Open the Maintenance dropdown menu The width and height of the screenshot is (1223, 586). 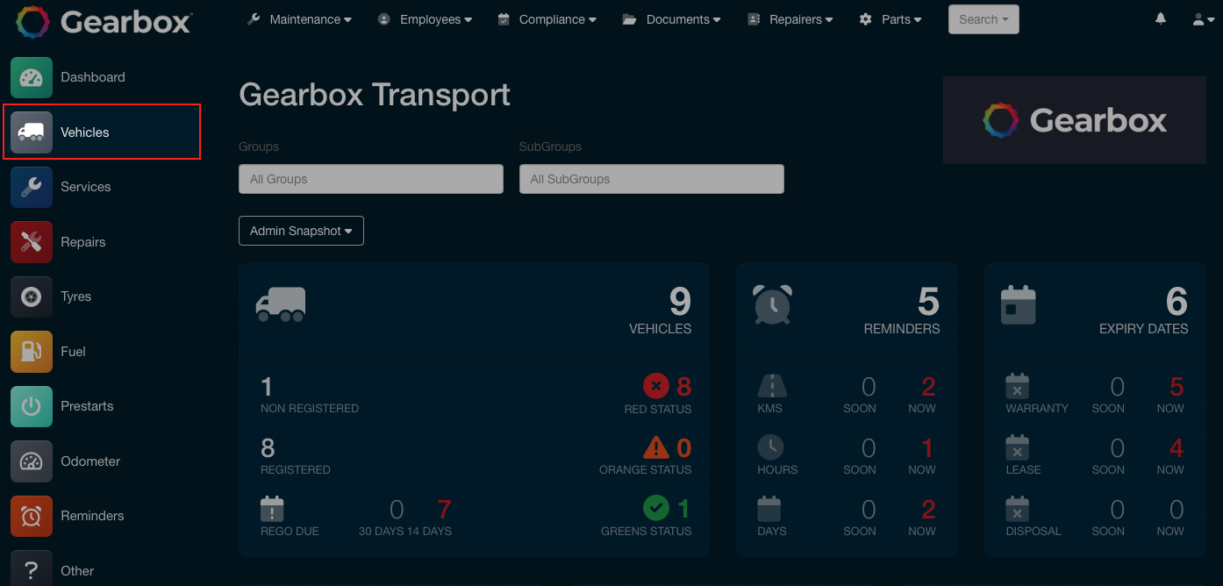coord(299,19)
